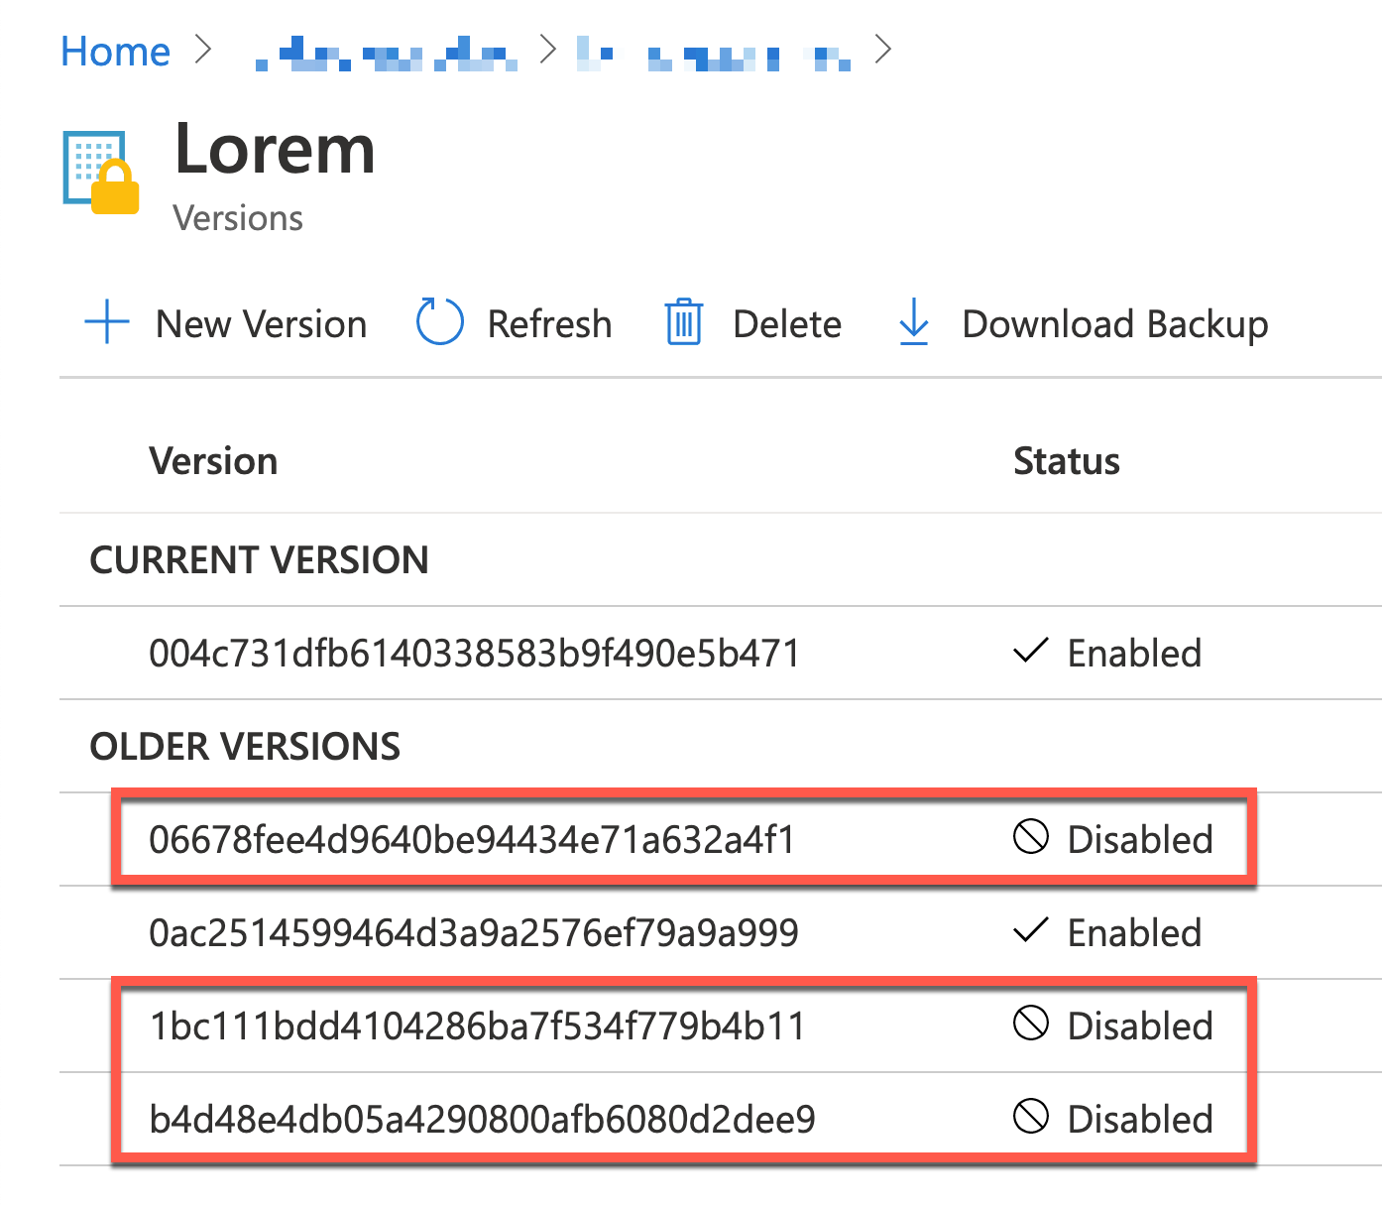Screen dimensions: 1382x1208
Task: Click the Enabled checkmark beside the current version
Action: pyautogui.click(x=1029, y=652)
